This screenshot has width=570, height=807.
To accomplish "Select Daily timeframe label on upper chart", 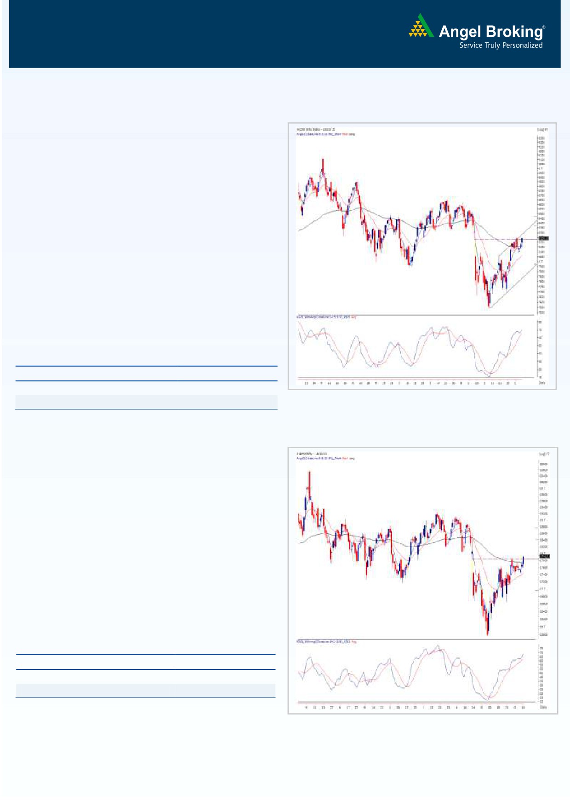I will tap(542, 383).
